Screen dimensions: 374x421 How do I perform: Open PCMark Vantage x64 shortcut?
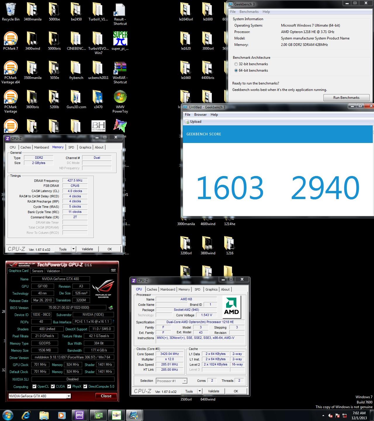pos(11,72)
